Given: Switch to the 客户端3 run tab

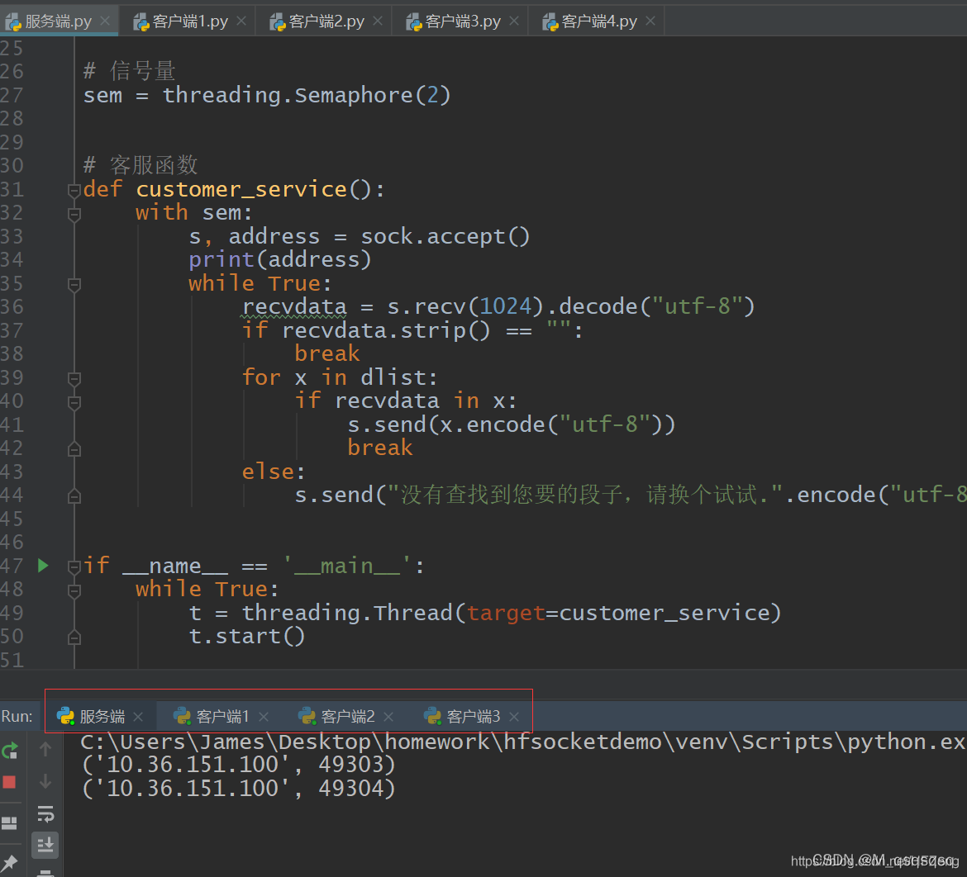Looking at the screenshot, I should [472, 716].
